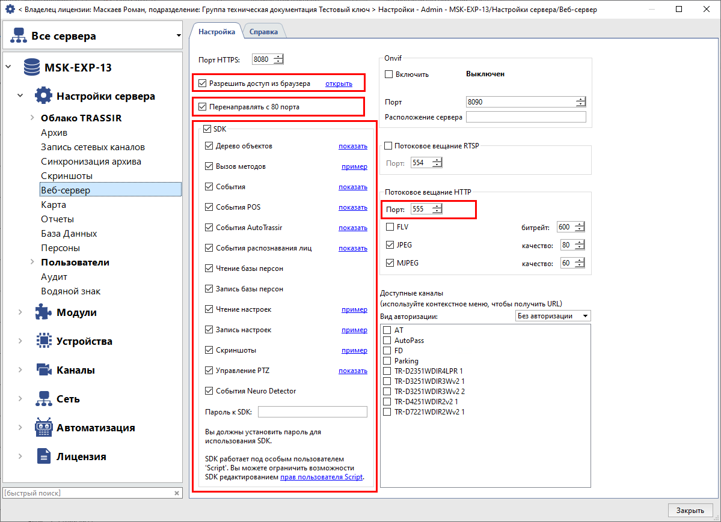This screenshot has height=522, width=721.
Task: Click the network icon beside Сеть
Action: 44,398
